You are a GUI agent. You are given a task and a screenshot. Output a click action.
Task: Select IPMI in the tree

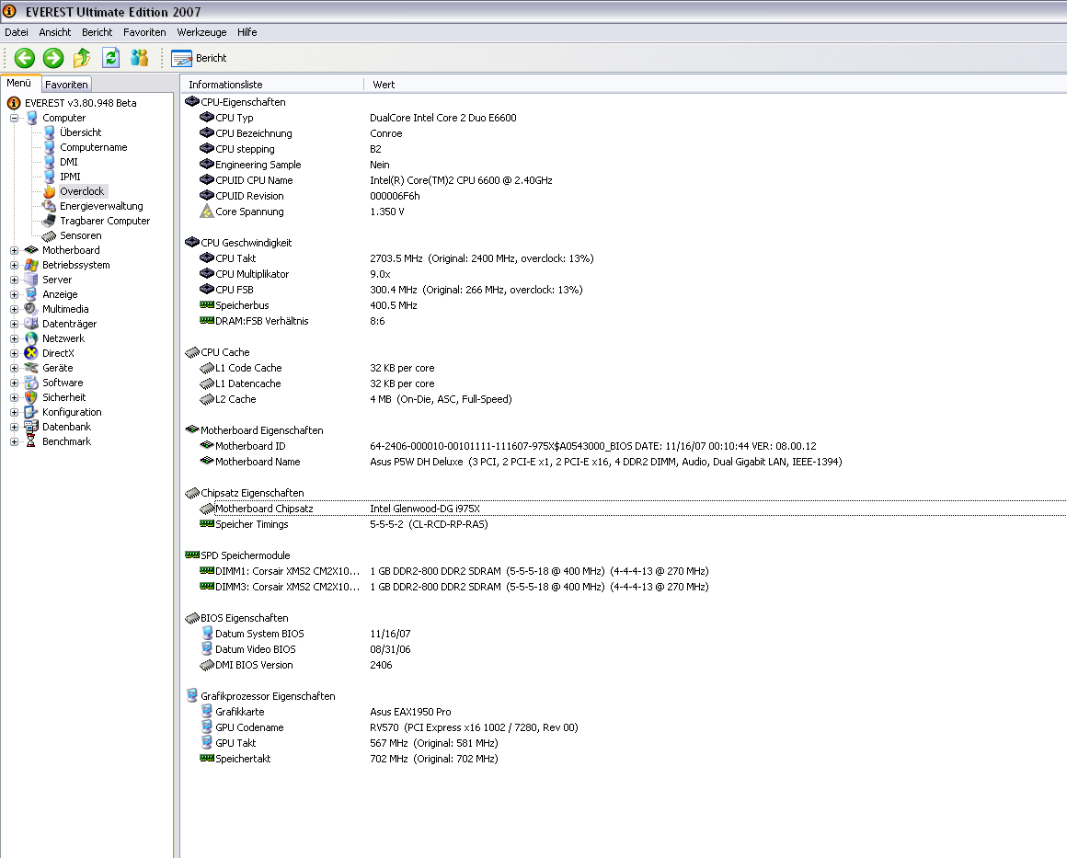pyautogui.click(x=70, y=177)
